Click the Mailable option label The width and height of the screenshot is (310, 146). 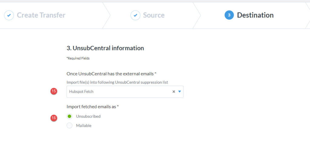(84, 125)
